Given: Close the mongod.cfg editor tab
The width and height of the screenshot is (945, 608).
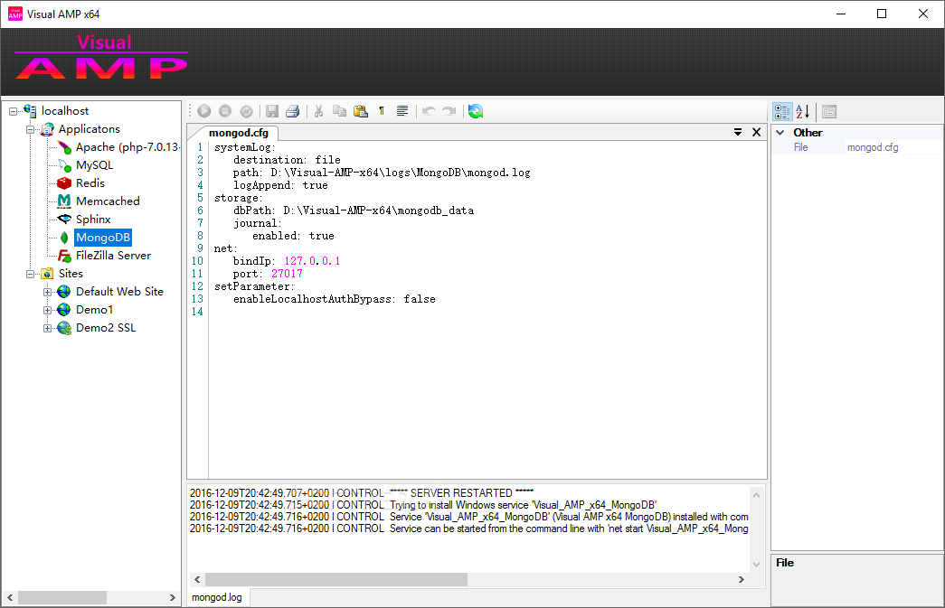Looking at the screenshot, I should 756,132.
